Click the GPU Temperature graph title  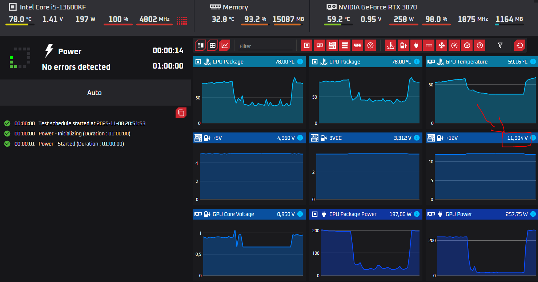pos(466,62)
